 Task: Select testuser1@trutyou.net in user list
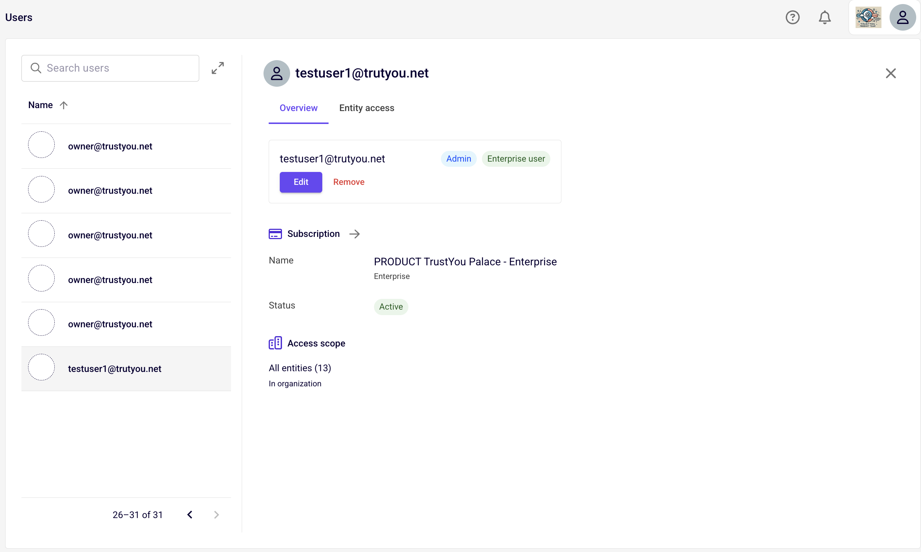click(x=126, y=369)
